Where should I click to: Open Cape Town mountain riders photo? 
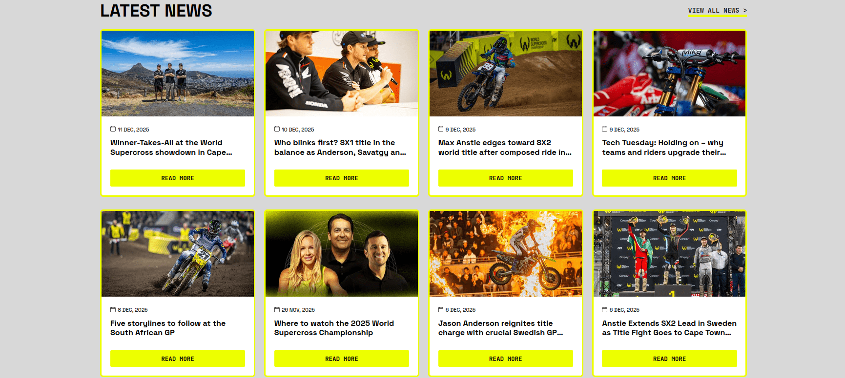tap(178, 74)
